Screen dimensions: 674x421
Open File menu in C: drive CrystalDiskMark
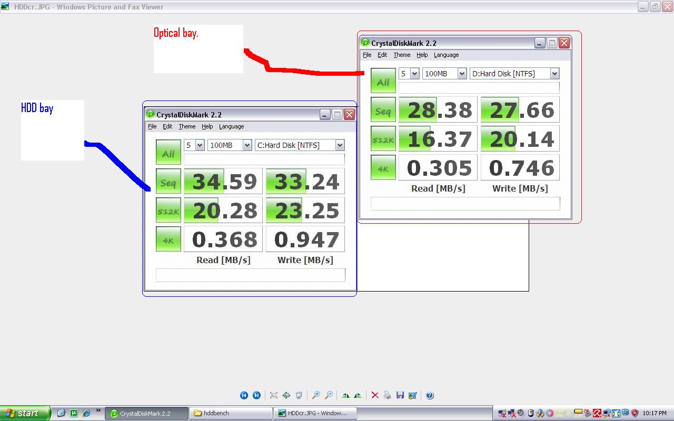tap(152, 126)
